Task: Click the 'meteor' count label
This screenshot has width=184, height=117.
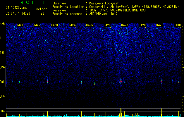Action: click(42, 9)
